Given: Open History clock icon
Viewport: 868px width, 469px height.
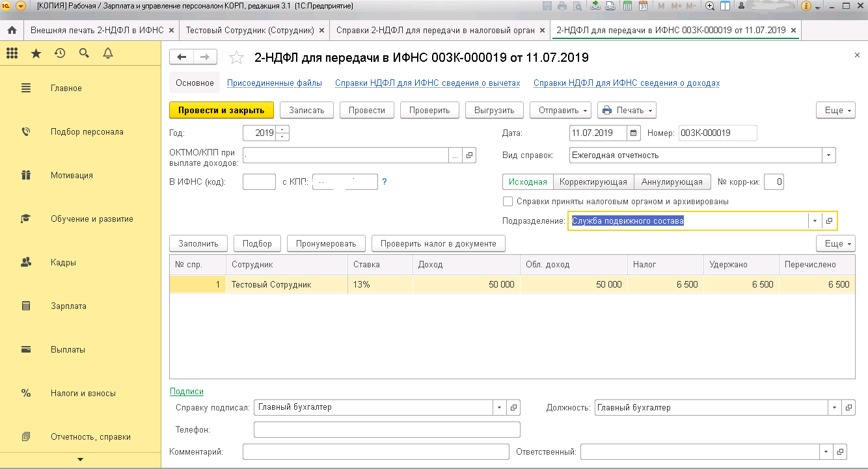Looking at the screenshot, I should point(60,53).
